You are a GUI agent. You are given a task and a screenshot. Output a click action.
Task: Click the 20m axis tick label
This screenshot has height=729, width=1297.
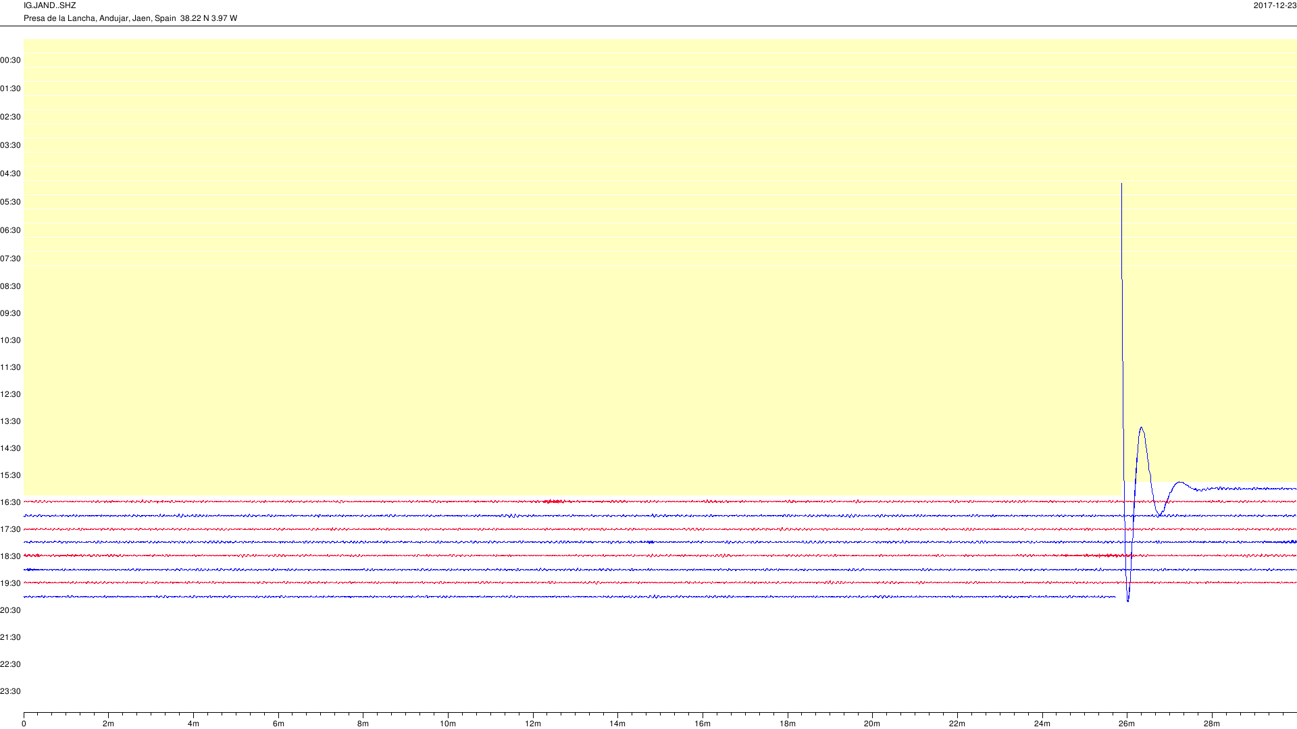(872, 724)
